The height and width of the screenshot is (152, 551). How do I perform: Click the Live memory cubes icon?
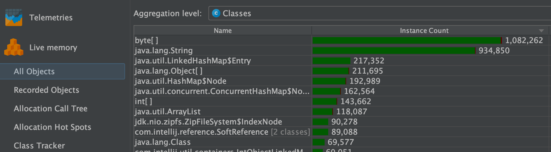pos(14,47)
